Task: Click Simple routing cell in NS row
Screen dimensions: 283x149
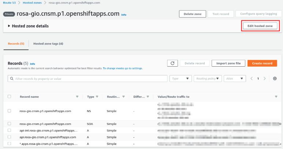Action: click(112, 111)
